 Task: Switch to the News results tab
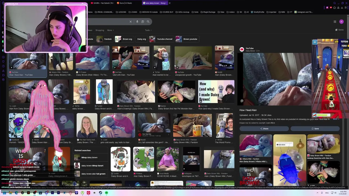point(90,30)
